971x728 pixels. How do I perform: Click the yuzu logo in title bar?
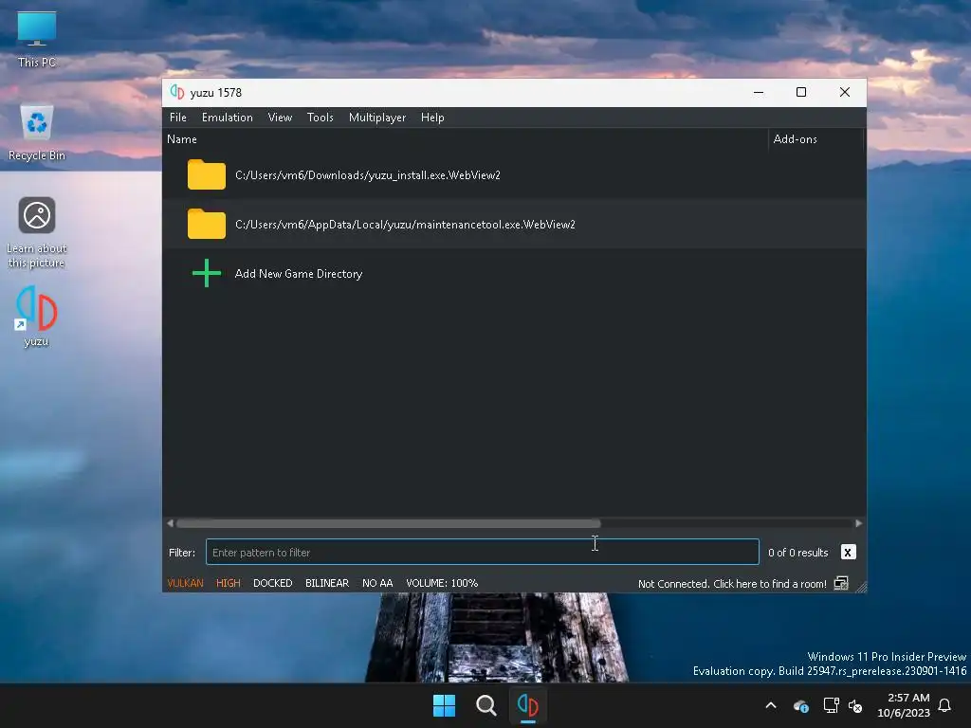click(x=177, y=92)
